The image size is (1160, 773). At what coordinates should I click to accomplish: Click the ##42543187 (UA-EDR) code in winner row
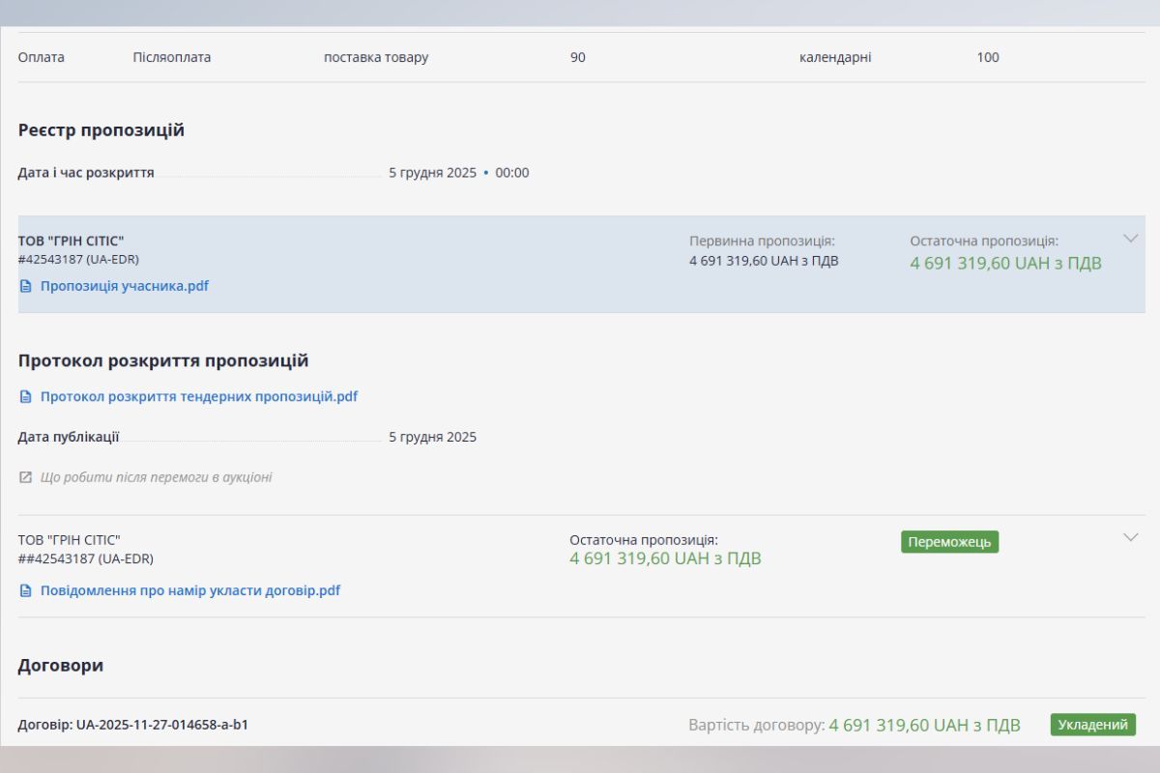pyautogui.click(x=85, y=558)
